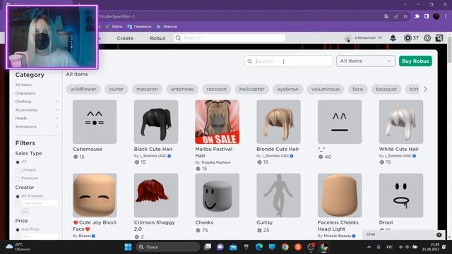452x254 pixels.
Task: Open the browser profile avatar
Action: click(x=436, y=16)
